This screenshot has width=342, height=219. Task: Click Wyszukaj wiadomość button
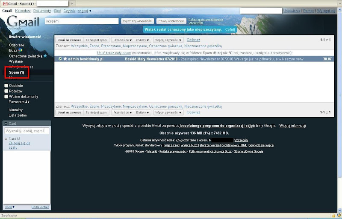click(x=137, y=21)
